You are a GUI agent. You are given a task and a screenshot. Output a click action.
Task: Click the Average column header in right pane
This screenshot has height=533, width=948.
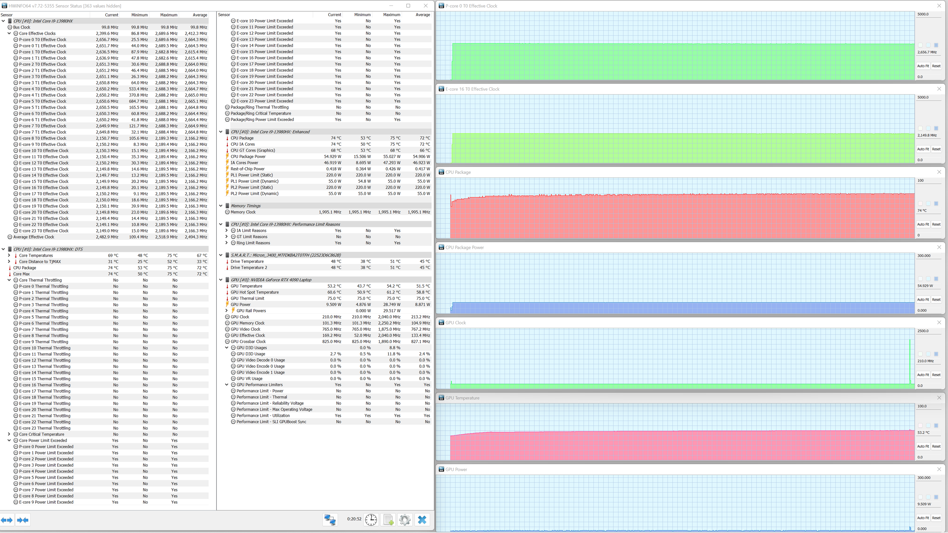pos(422,15)
